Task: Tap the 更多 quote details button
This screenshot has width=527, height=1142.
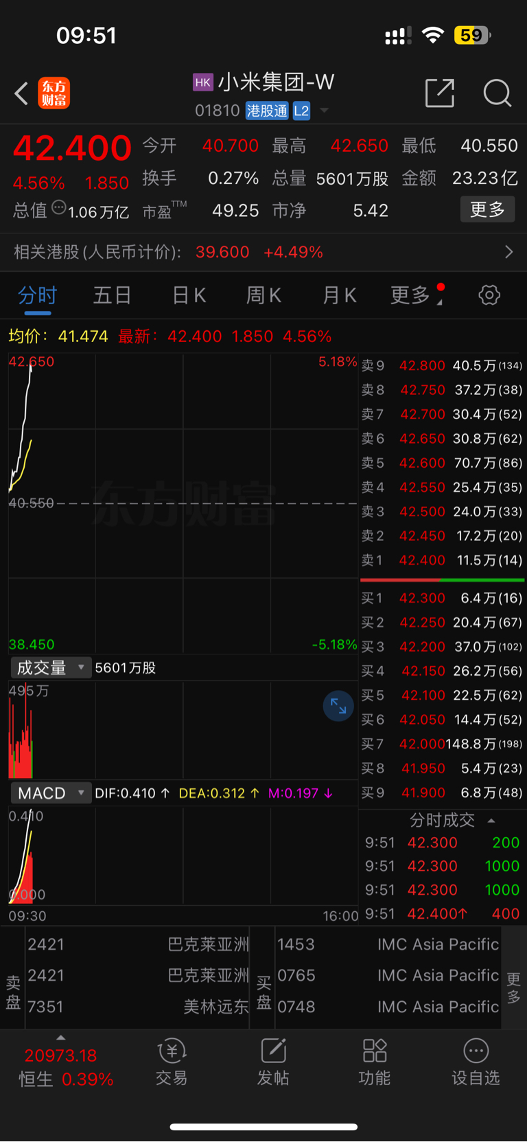Action: 488,209
